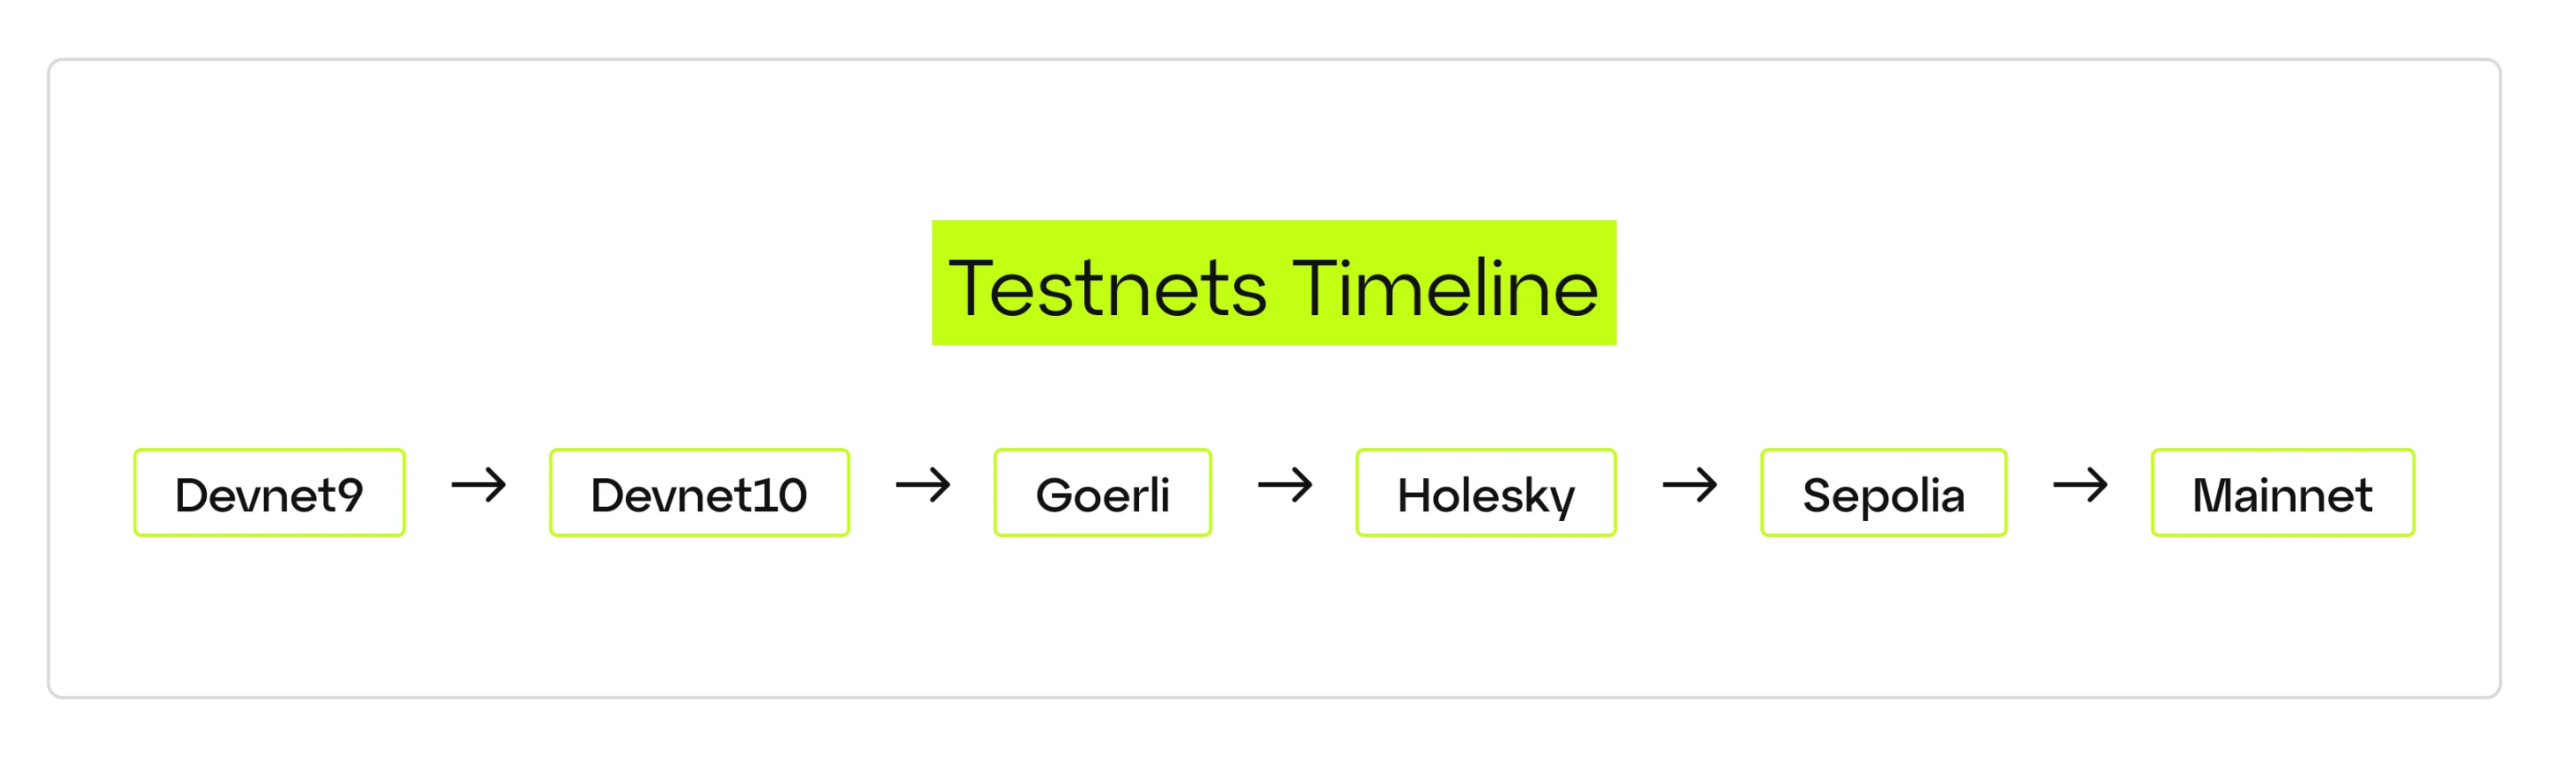Click the number 10 in Devnet10
This screenshot has height=757, width=2549.
pos(781,495)
